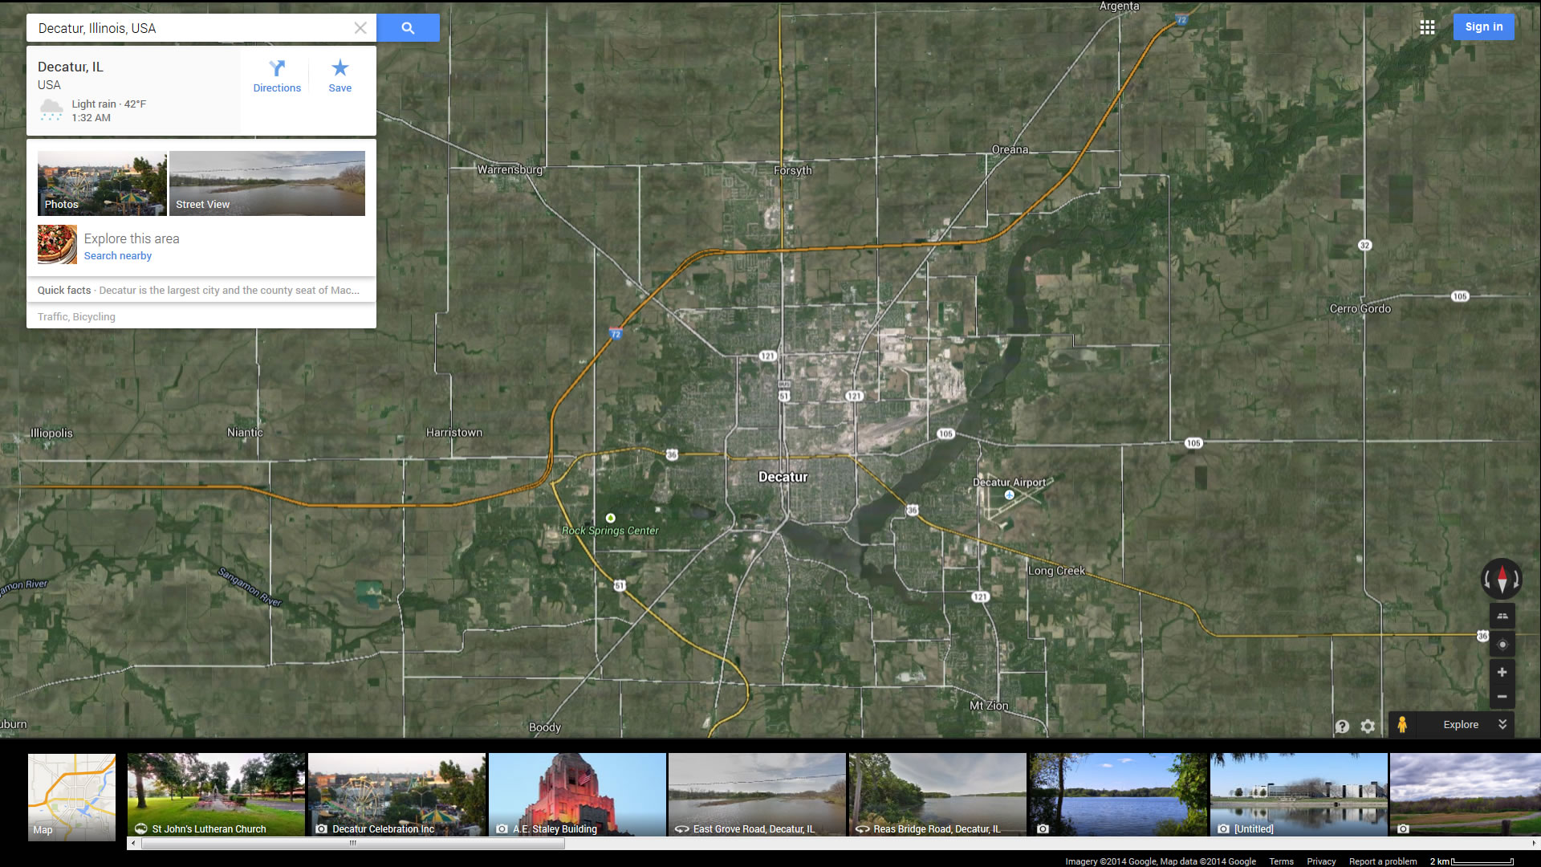Click the Search nearby link
This screenshot has height=867, width=1541.
click(x=118, y=256)
